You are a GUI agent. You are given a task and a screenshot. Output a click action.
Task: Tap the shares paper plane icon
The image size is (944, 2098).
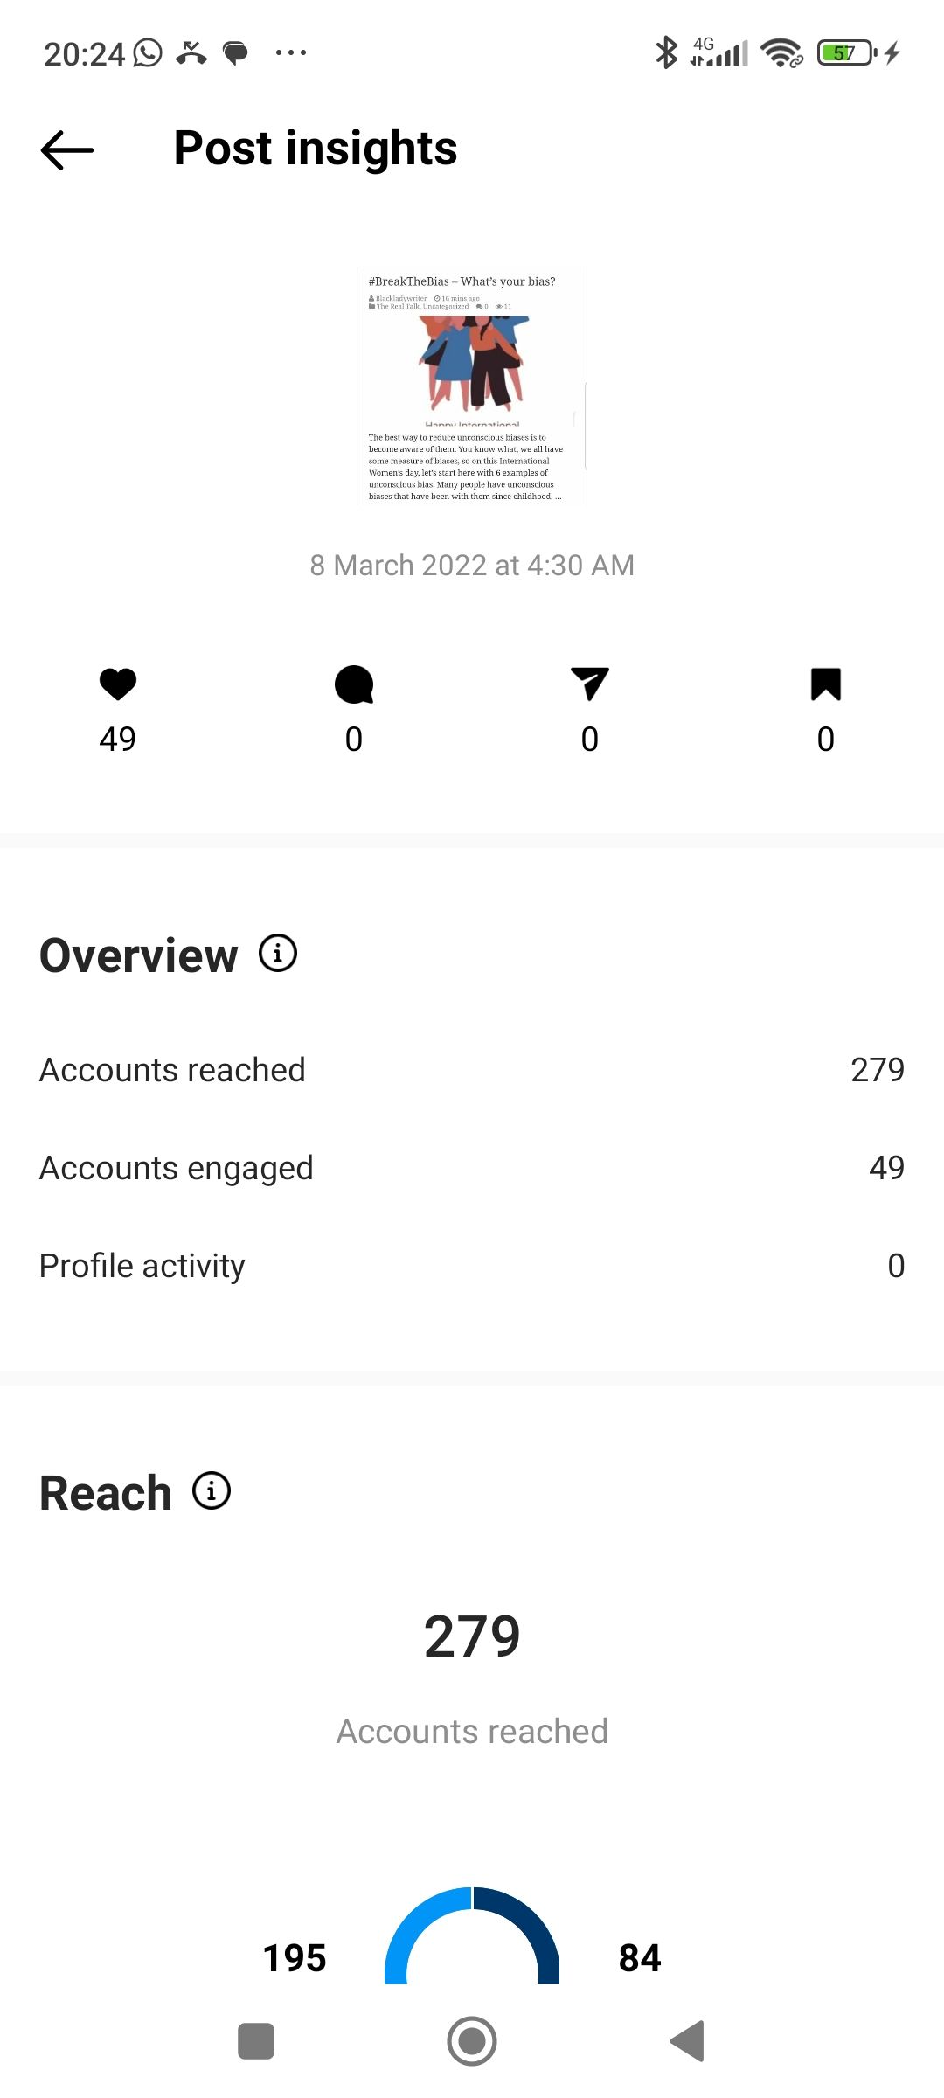tap(590, 684)
